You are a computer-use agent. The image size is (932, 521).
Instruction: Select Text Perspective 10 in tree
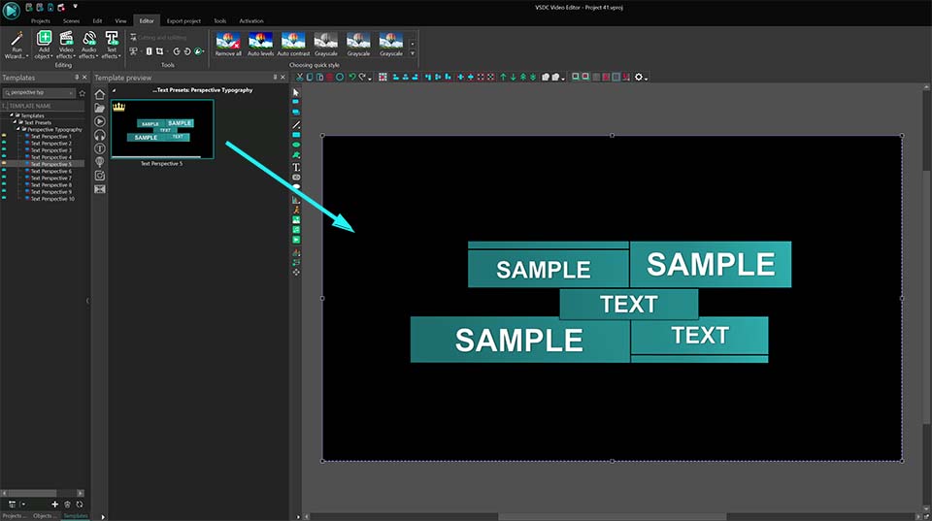coord(52,199)
